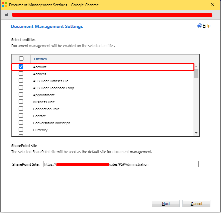
Task: Click the scroll down arrow of entity list
Action: pos(196,133)
